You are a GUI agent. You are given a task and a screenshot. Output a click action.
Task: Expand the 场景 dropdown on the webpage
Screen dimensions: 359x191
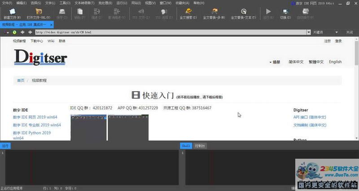(275, 62)
